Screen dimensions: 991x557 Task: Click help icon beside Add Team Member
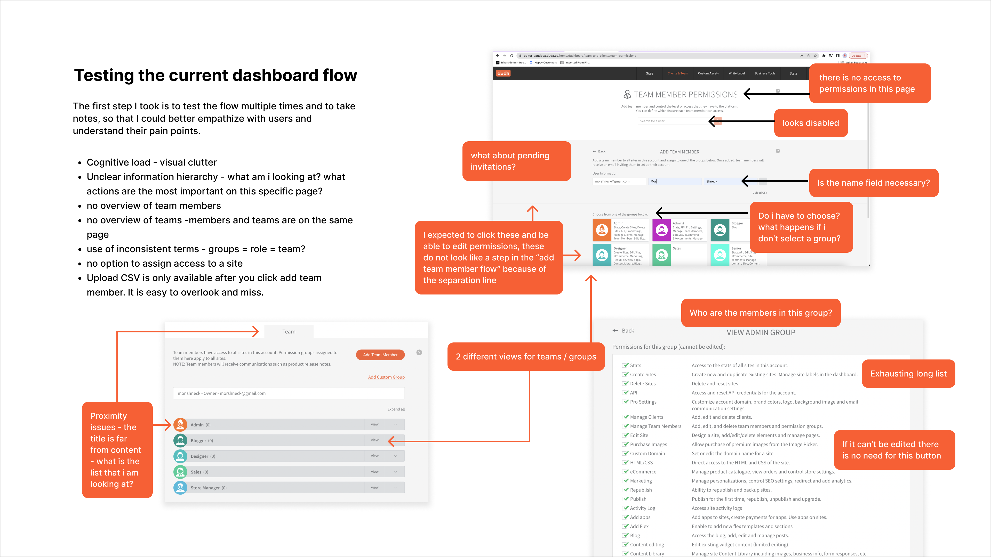pyautogui.click(x=778, y=151)
